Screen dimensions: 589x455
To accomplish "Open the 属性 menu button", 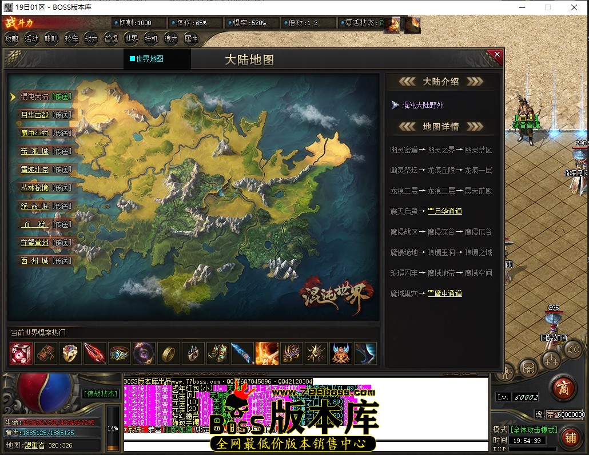I will 191,39.
